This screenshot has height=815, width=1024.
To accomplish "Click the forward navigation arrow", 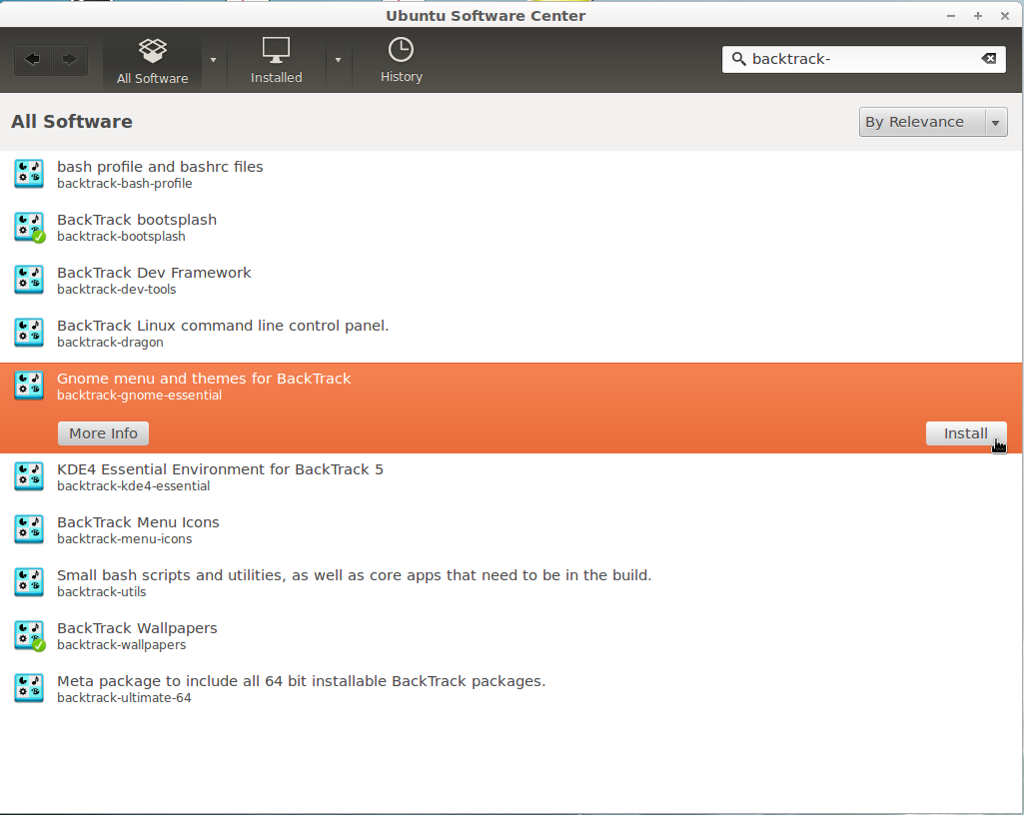I will coord(68,59).
